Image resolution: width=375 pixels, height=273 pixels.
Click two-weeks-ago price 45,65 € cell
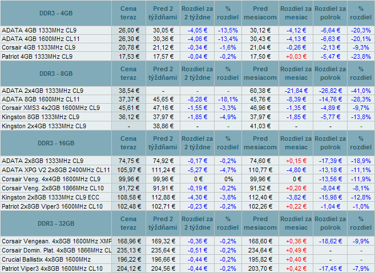(163, 99)
